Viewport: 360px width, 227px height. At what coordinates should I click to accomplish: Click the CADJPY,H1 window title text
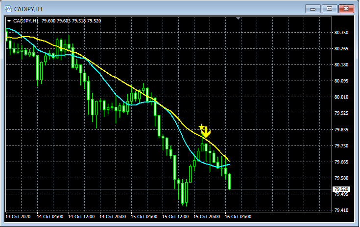point(28,9)
